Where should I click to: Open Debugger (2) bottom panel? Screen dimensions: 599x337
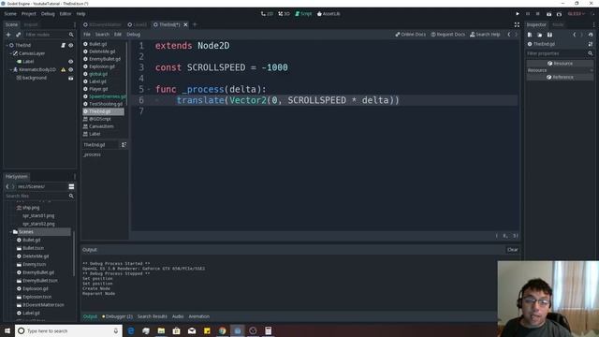click(117, 316)
